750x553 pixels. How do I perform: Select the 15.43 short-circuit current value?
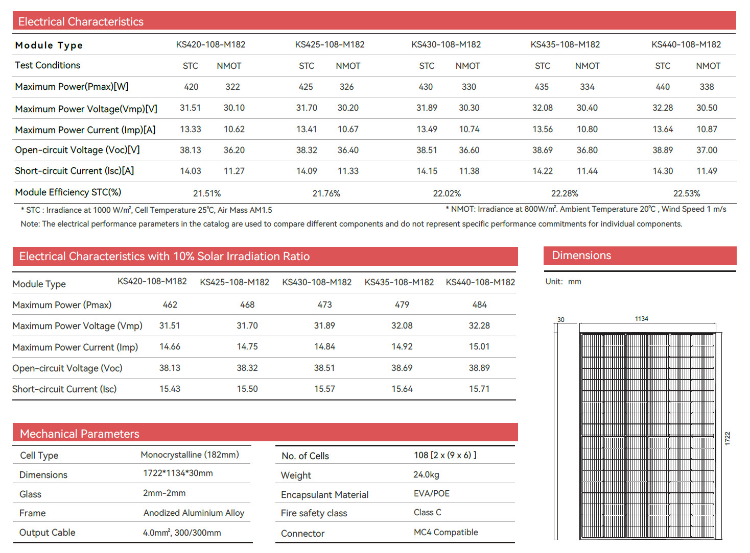[x=170, y=389]
